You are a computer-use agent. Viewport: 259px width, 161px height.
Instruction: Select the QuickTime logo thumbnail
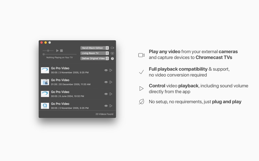click(45, 106)
